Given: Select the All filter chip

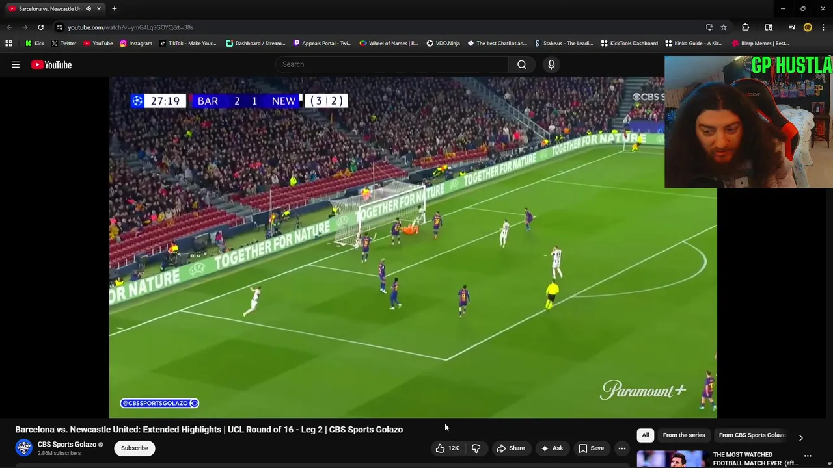Looking at the screenshot, I should click(646, 435).
